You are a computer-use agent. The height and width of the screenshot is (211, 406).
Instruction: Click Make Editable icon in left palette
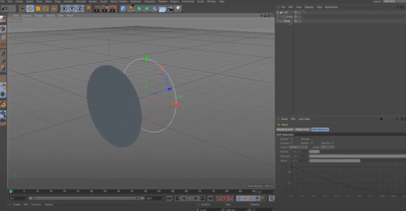click(3, 19)
